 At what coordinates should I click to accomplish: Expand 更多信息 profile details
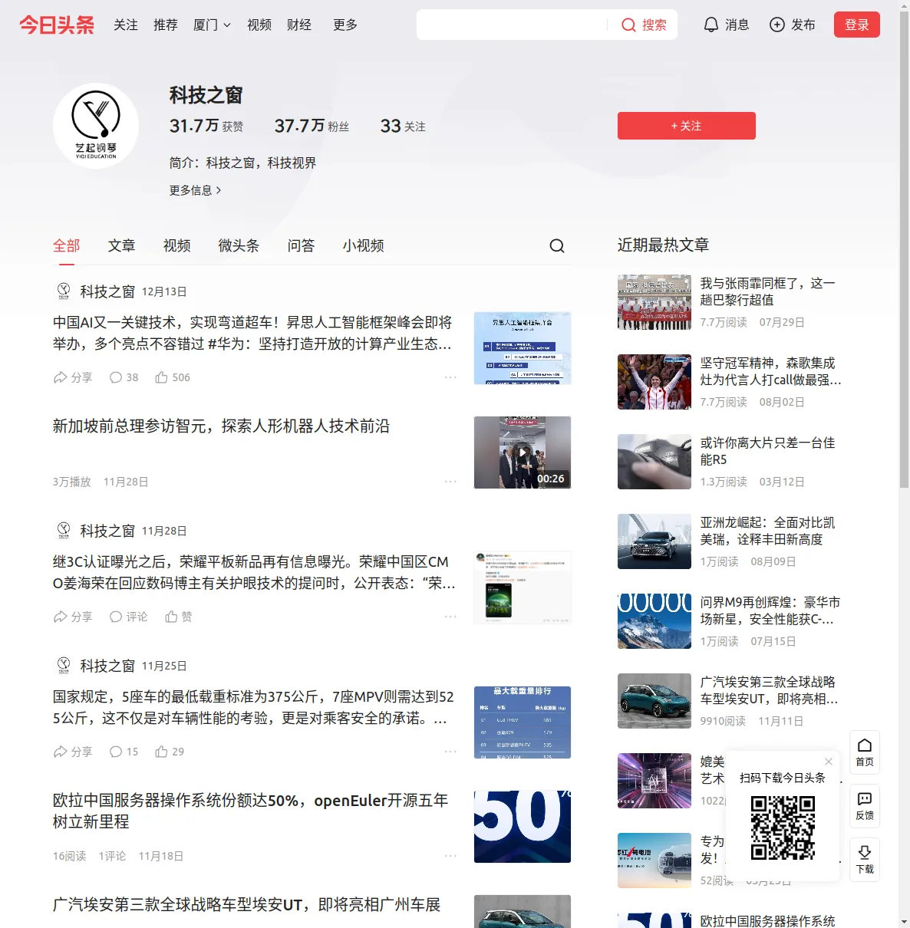coord(196,190)
